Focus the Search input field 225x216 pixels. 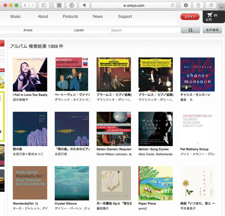tap(145, 30)
